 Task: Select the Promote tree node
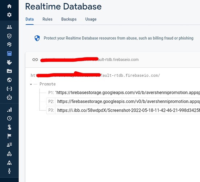tap(48, 84)
